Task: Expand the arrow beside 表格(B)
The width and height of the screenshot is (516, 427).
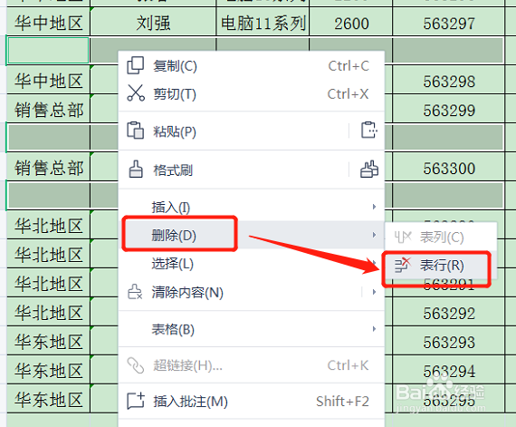Action: 374,329
